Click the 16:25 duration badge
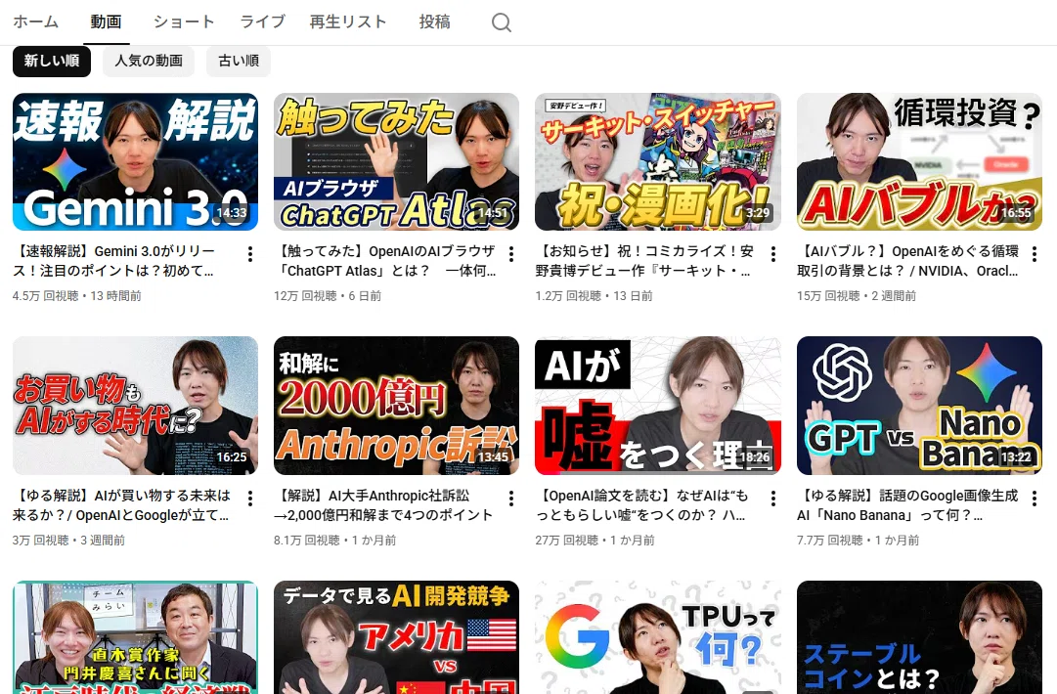This screenshot has height=694, width=1057. coord(231,456)
